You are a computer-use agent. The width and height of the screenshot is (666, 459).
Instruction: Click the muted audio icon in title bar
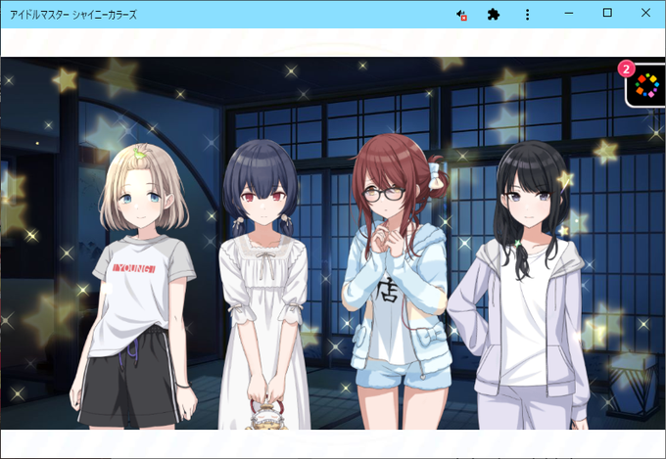click(461, 16)
